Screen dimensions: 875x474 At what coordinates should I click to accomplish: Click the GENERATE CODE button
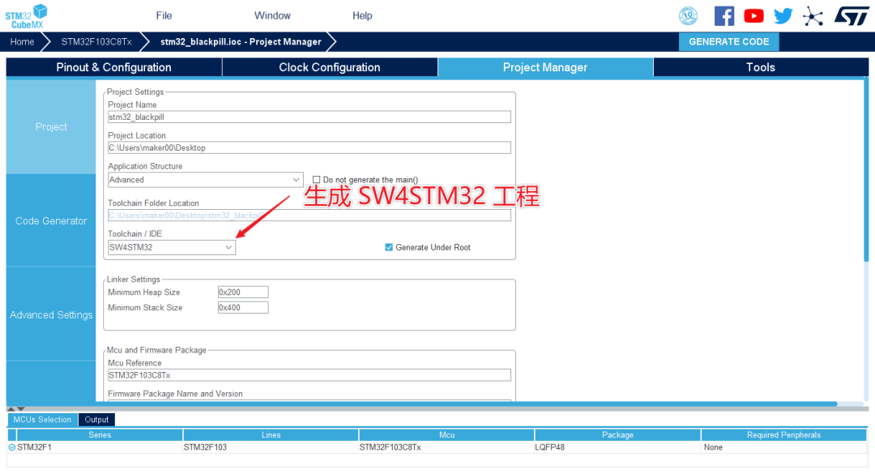729,42
